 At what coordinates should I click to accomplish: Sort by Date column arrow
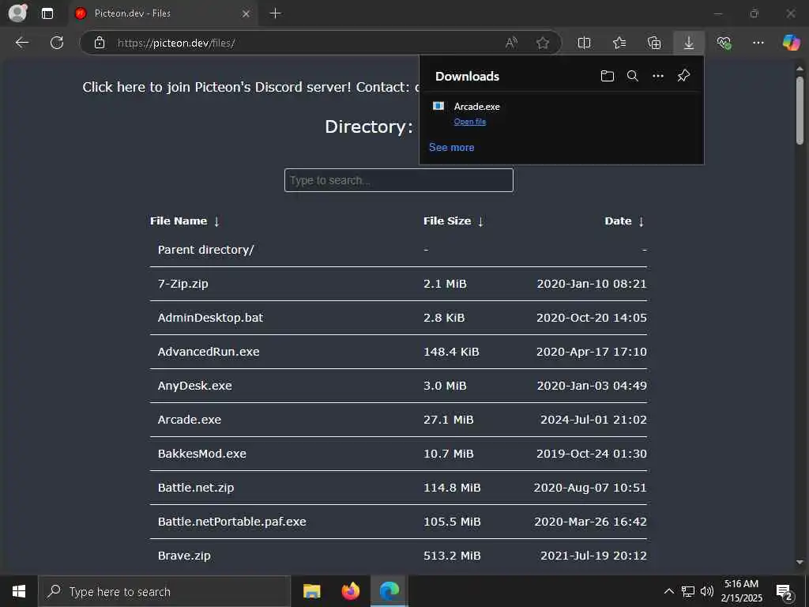[x=641, y=221]
